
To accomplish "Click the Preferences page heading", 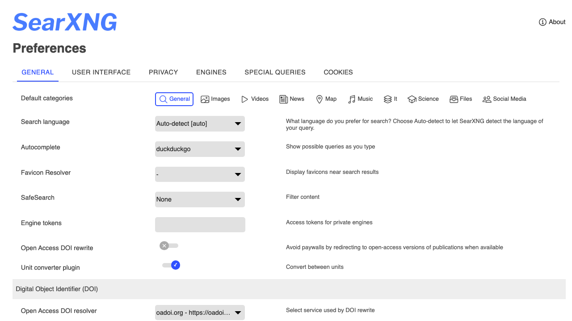I will pos(50,48).
